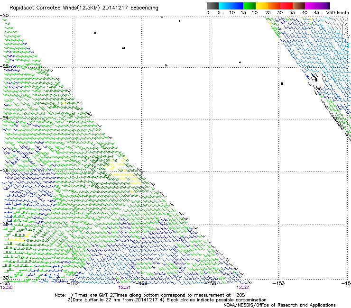The height and width of the screenshot is (308, 351).
Task: Click the '-153' longitude axis label
Action: point(279,283)
